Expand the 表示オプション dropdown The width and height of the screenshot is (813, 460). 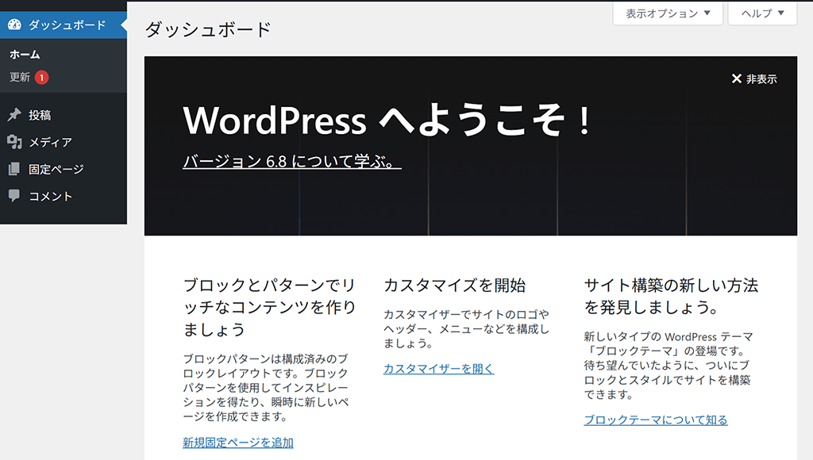coord(668,13)
